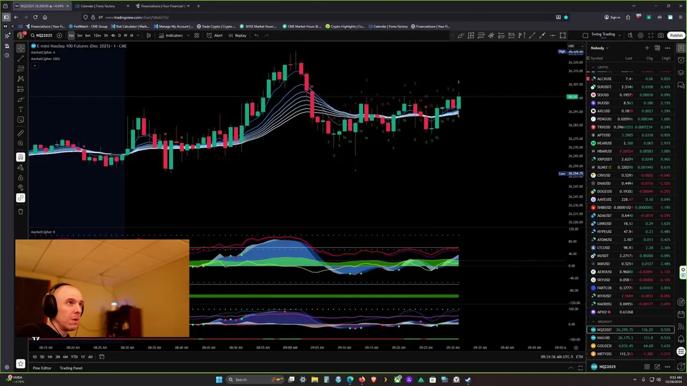The width and height of the screenshot is (687, 386).
Task: Toggle the favorites star at bottom left
Action: (x=20, y=363)
